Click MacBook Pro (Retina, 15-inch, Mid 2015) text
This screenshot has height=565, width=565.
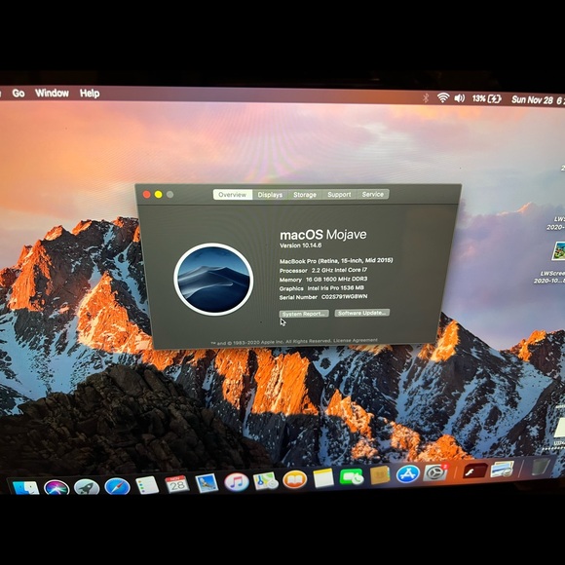coord(336,260)
